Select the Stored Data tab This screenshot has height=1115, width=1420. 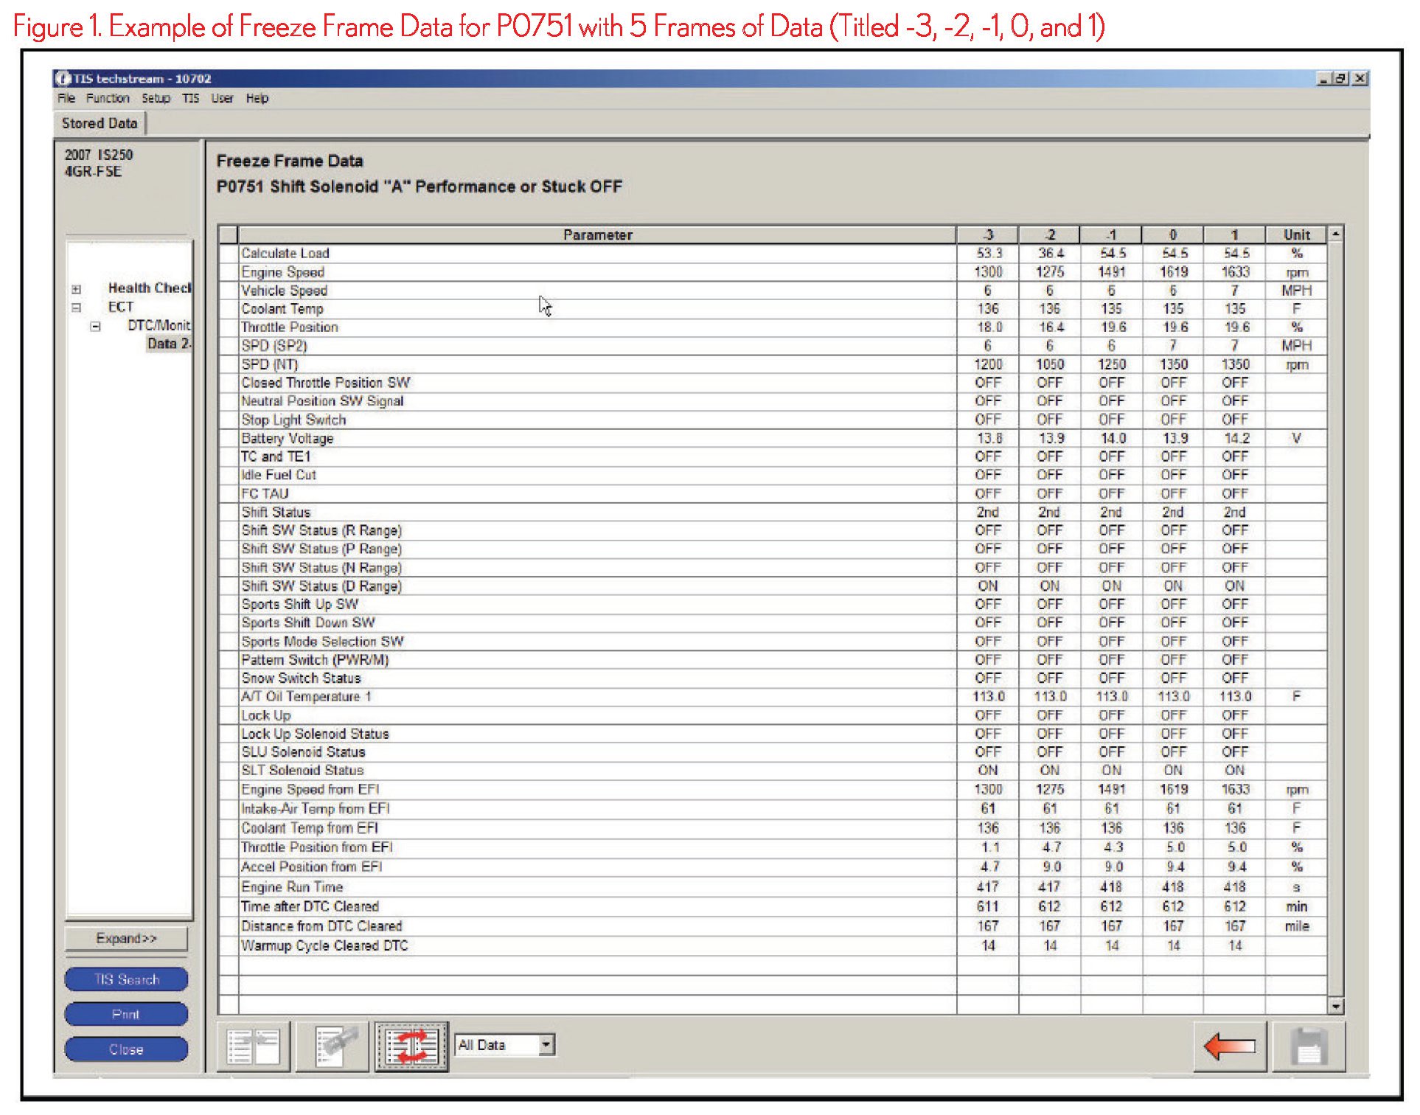point(100,123)
